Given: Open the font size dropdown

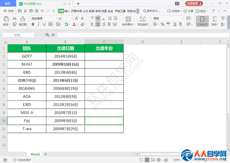Looking at the screenshot, I should coord(72,18).
